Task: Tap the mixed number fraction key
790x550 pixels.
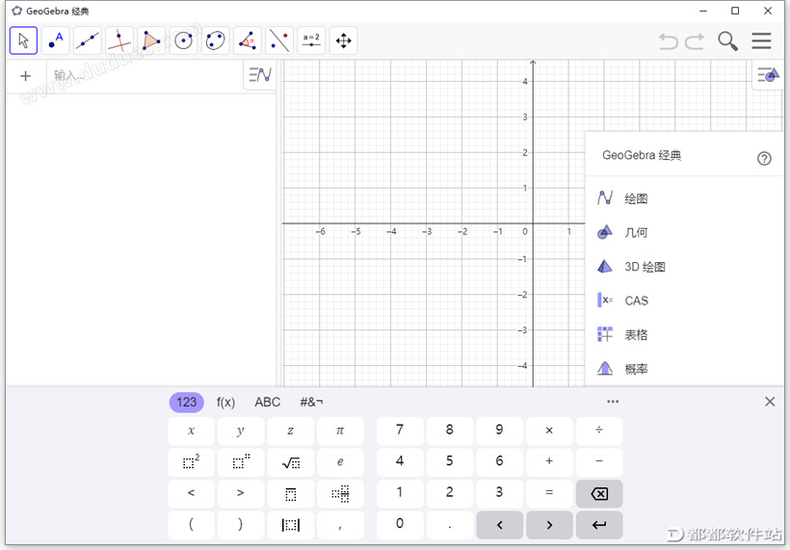Action: [x=340, y=493]
